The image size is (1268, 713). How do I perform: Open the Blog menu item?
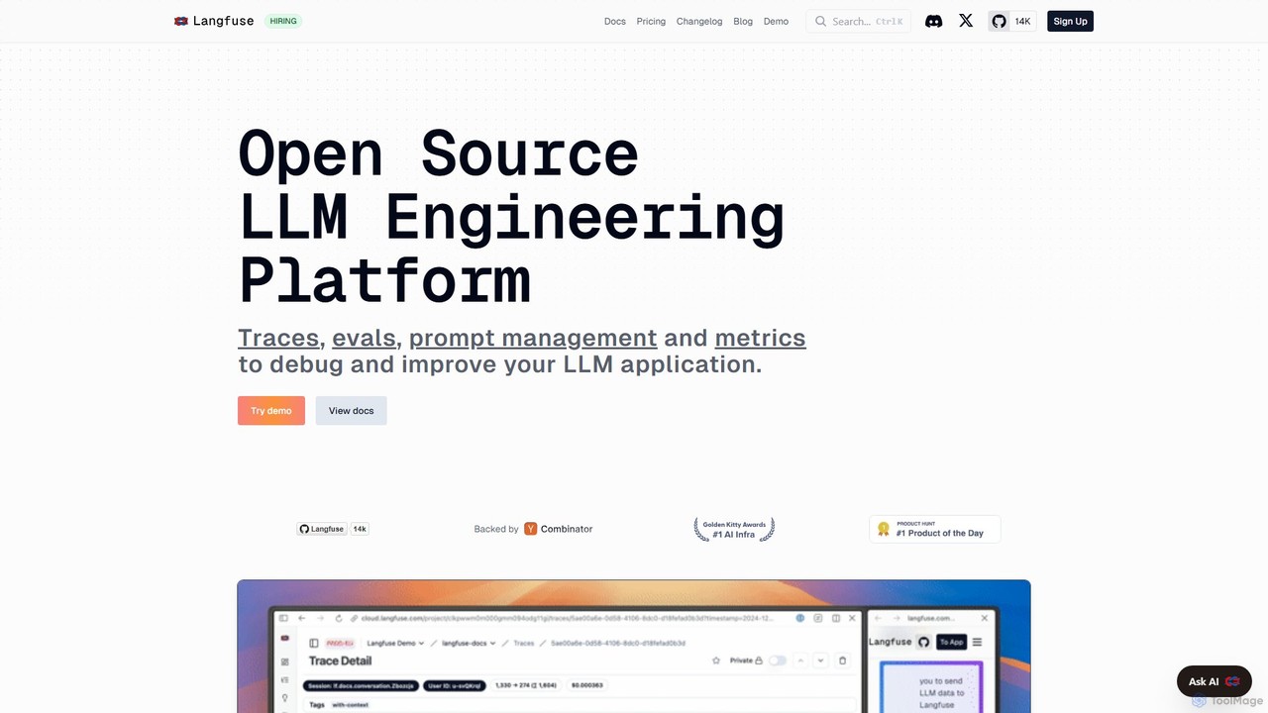(743, 21)
